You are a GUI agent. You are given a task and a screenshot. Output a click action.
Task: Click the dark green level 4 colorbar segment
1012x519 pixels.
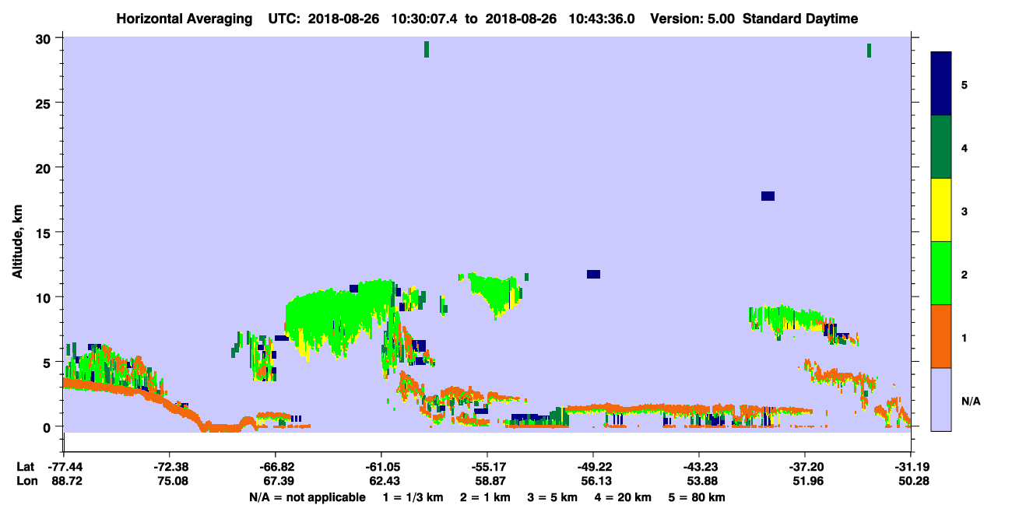(941, 147)
